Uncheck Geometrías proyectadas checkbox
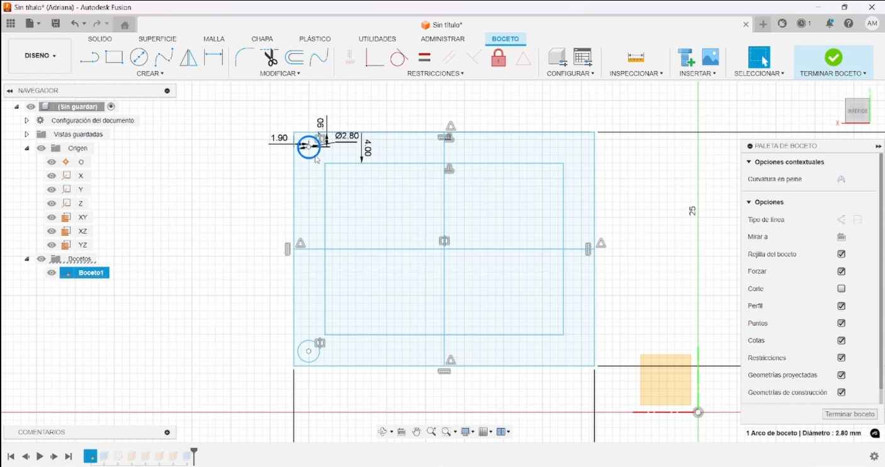The height and width of the screenshot is (467, 885). [x=841, y=375]
